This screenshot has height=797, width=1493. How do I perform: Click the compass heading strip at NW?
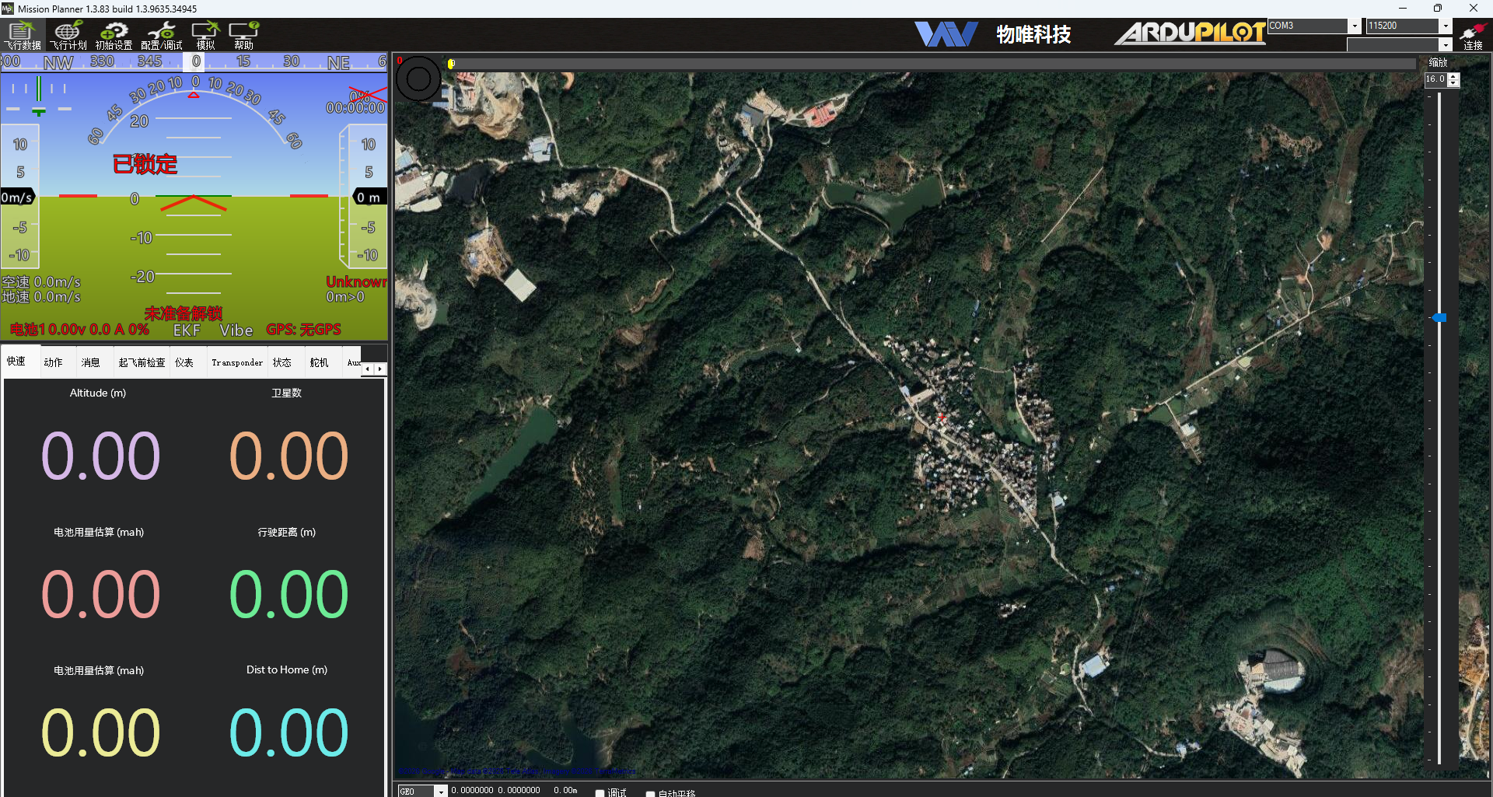[x=58, y=62]
